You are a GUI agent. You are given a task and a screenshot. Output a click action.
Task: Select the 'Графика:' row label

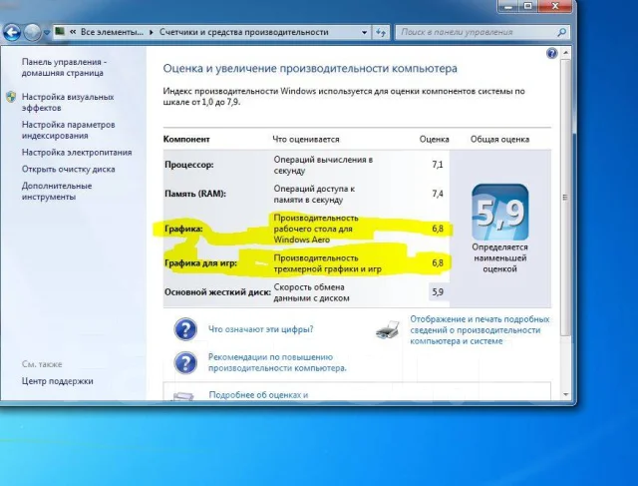183,229
